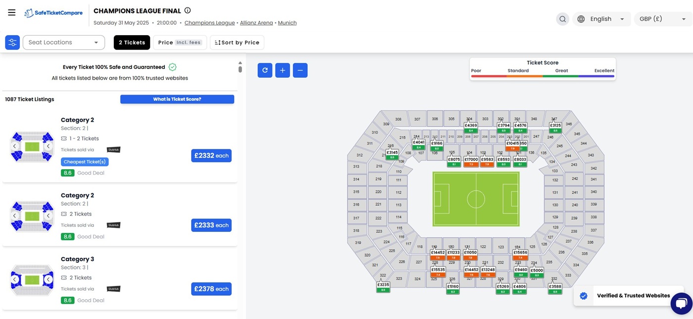Expand the English language dropdown
This screenshot has width=693, height=319.
(601, 19)
